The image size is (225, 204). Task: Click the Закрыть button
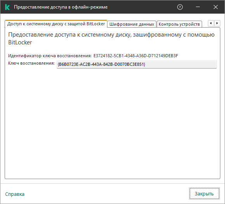pyautogui.click(x=204, y=193)
